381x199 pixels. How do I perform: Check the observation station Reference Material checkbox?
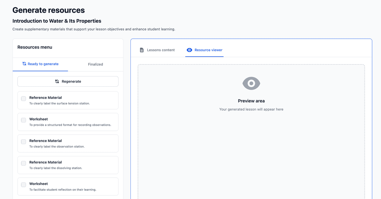pos(23,142)
